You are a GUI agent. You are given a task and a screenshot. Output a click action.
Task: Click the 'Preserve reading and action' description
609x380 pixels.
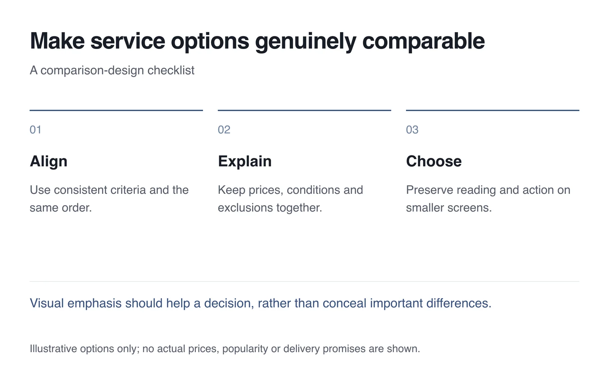(x=488, y=199)
